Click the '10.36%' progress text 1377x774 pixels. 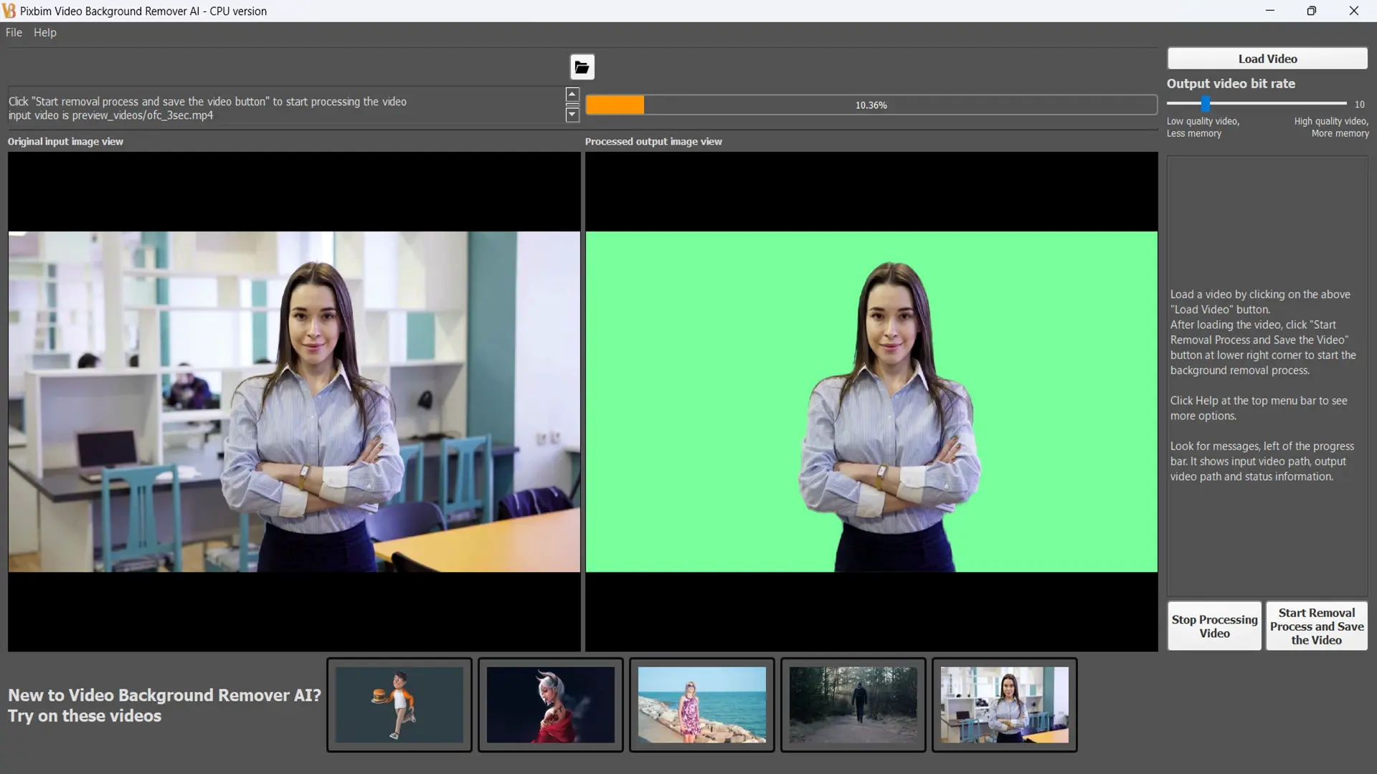tap(871, 105)
